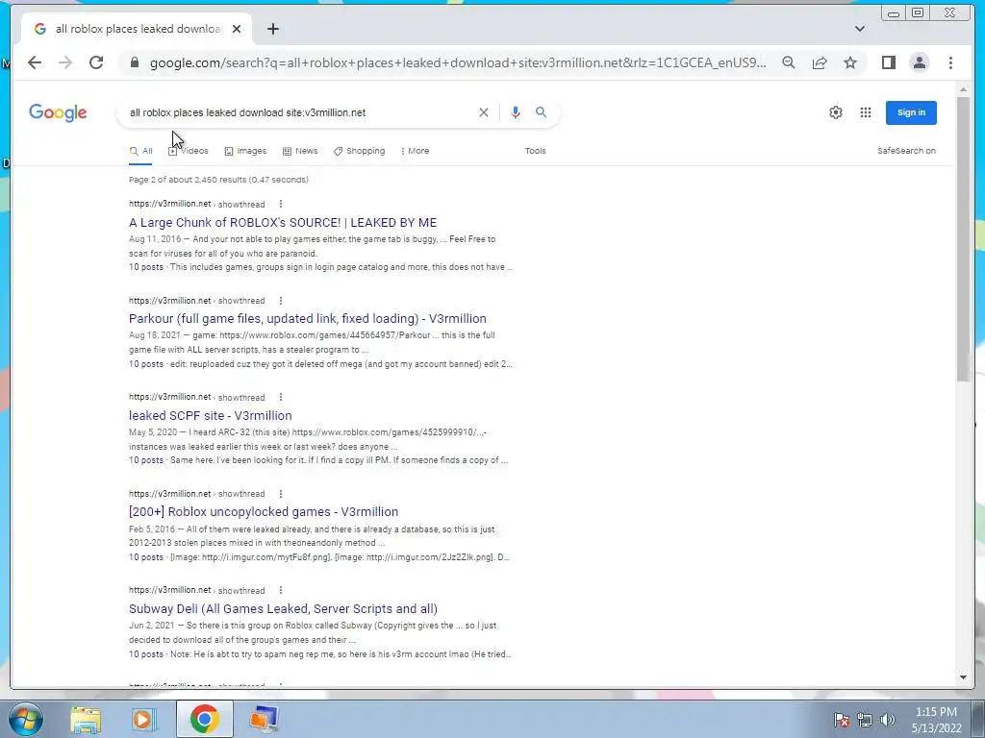
Task: Go back to previous page
Action: [x=35, y=62]
